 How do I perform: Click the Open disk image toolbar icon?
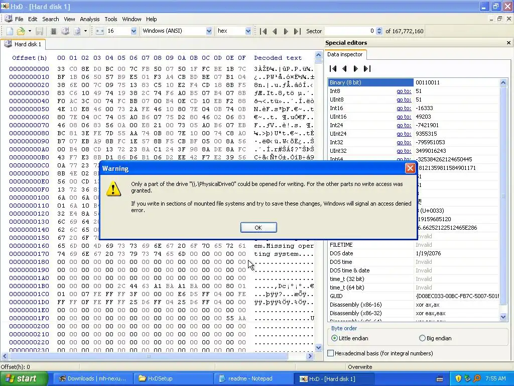[77, 31]
